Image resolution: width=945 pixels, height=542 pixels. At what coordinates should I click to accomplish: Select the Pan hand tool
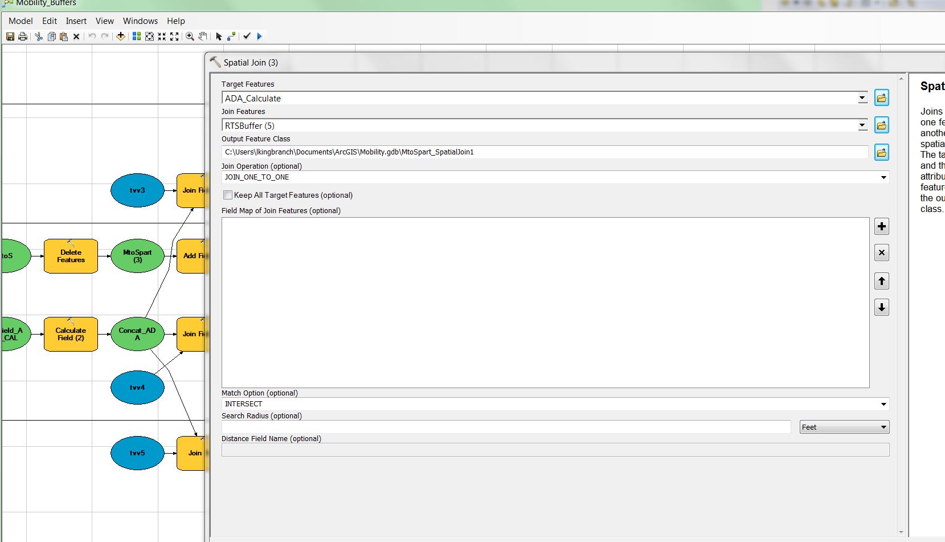[203, 36]
